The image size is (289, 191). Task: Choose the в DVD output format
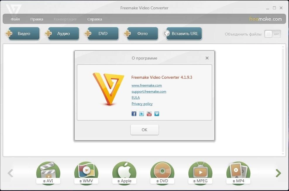pos(162,173)
